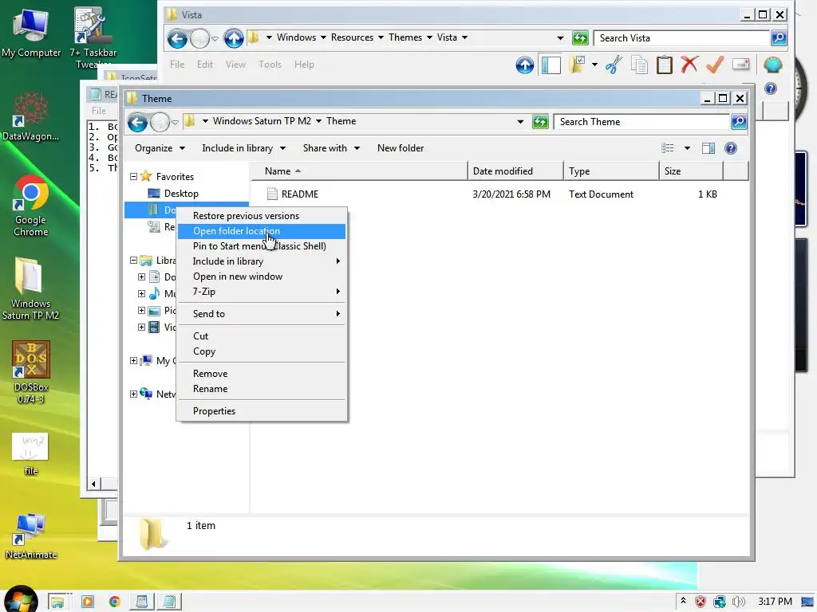Screen dimensions: 817x612
Task: Open the Include in library submenu entry
Action: (262, 261)
